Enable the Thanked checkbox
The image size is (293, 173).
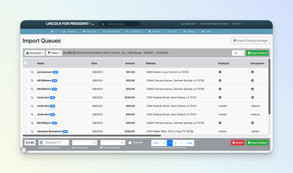click(x=130, y=142)
